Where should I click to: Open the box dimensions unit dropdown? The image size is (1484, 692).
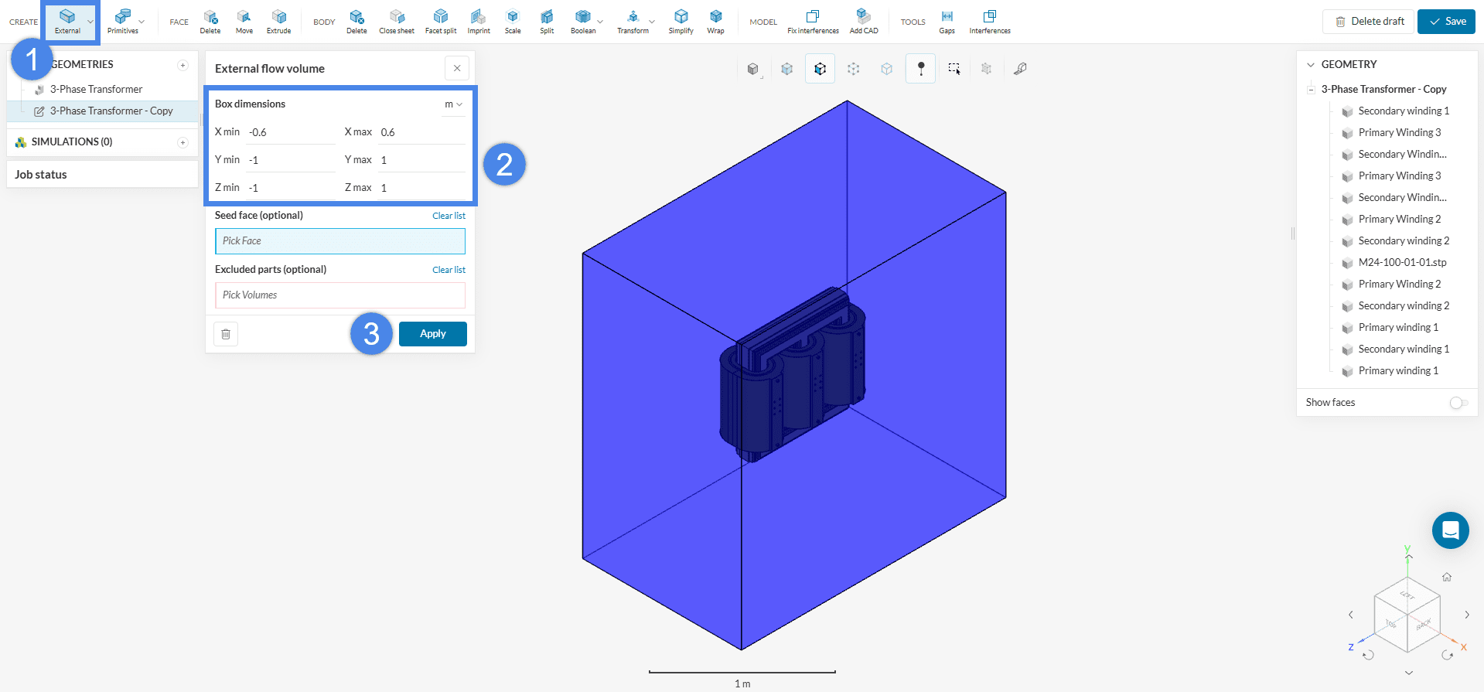point(453,104)
